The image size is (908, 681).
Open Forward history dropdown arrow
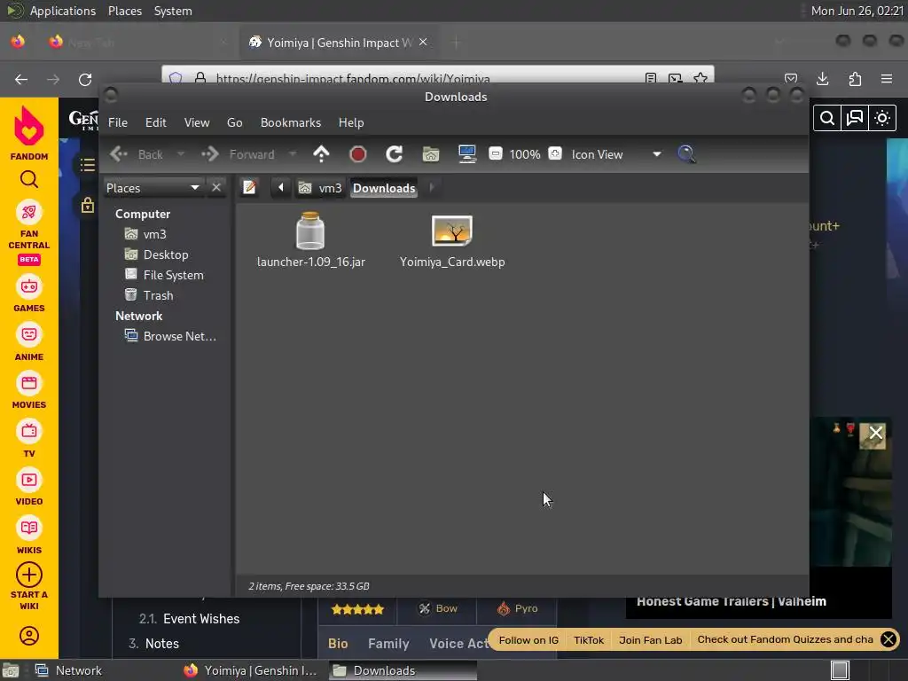[293, 154]
